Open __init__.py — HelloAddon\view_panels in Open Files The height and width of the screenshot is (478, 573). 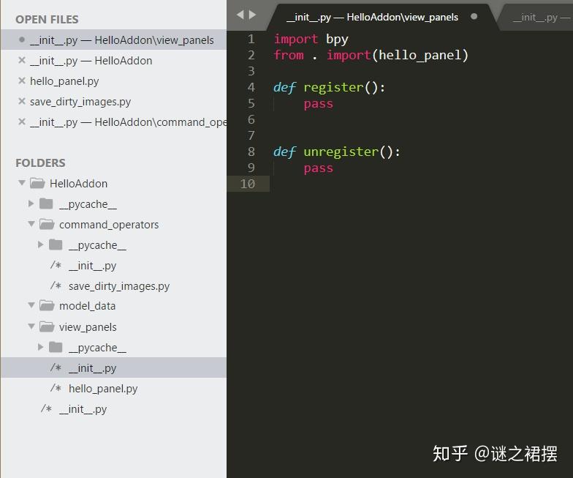pos(121,40)
